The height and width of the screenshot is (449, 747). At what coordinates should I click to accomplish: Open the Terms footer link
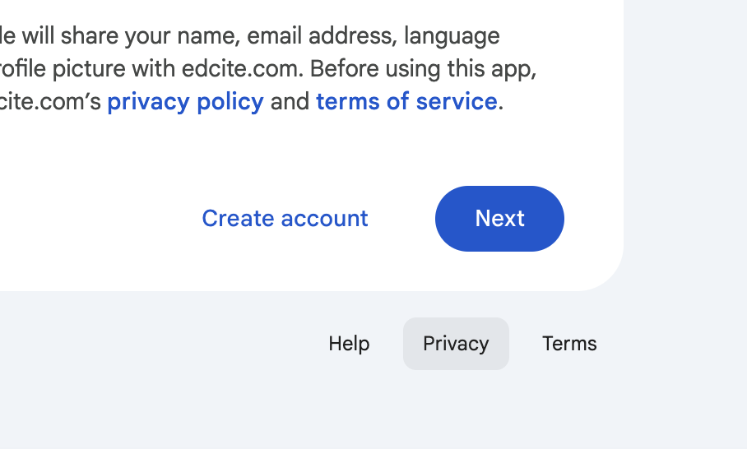point(569,344)
